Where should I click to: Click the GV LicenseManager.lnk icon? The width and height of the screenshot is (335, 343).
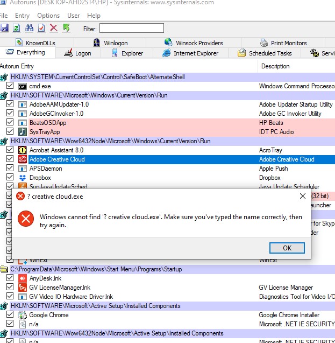click(22, 288)
